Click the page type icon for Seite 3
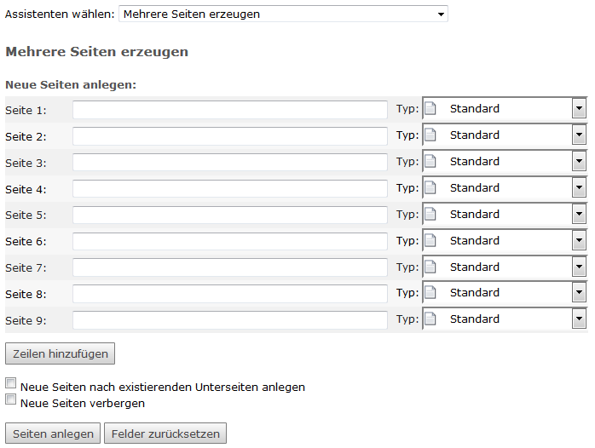Screen dimensions: 595x448 [430, 162]
